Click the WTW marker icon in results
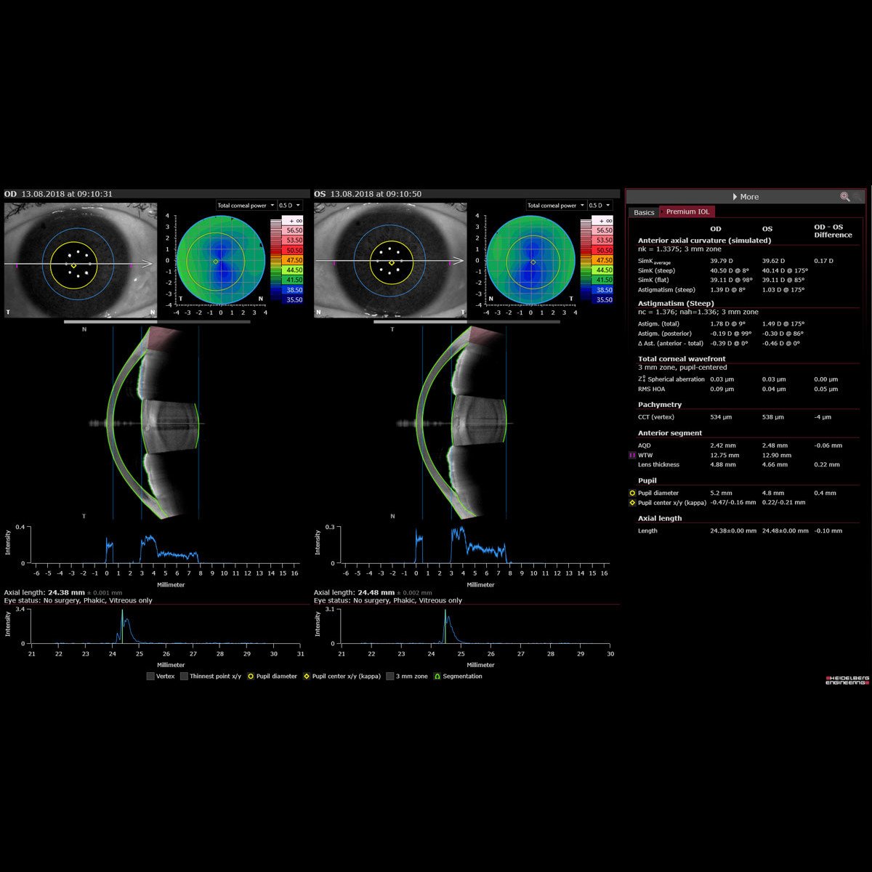872x872 pixels. 631,456
